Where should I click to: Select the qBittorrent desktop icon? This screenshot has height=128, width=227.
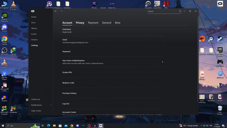220,75
